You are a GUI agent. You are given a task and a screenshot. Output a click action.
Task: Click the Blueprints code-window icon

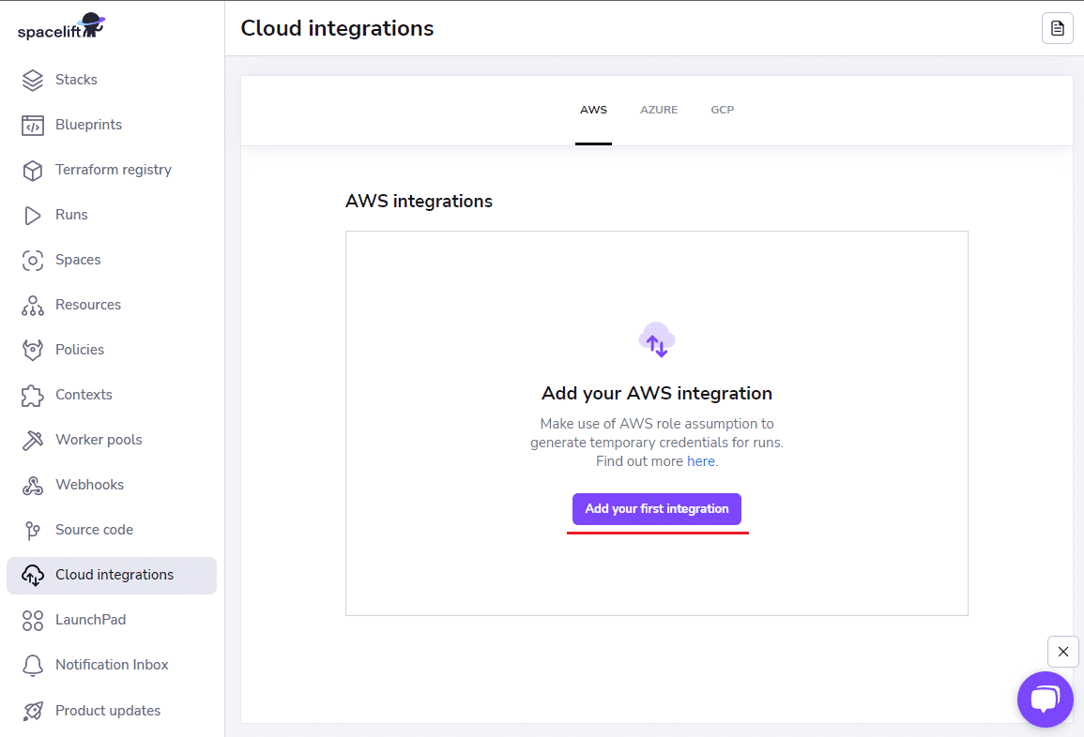coord(33,125)
